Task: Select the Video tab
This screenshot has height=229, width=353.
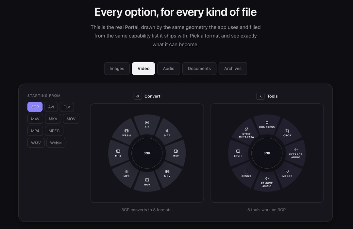Action: click(x=143, y=69)
